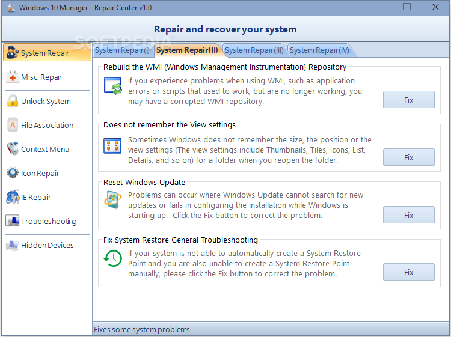Screen dimensions: 451x337
Task: Fix the Reset Windows Update issue
Action: click(409, 215)
